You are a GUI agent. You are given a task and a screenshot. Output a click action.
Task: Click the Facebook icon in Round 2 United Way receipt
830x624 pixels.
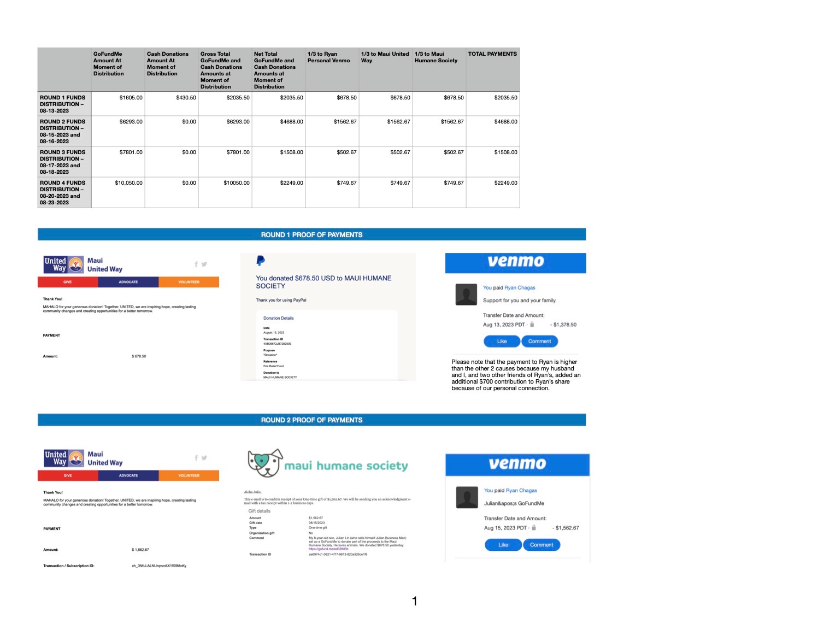point(196,458)
